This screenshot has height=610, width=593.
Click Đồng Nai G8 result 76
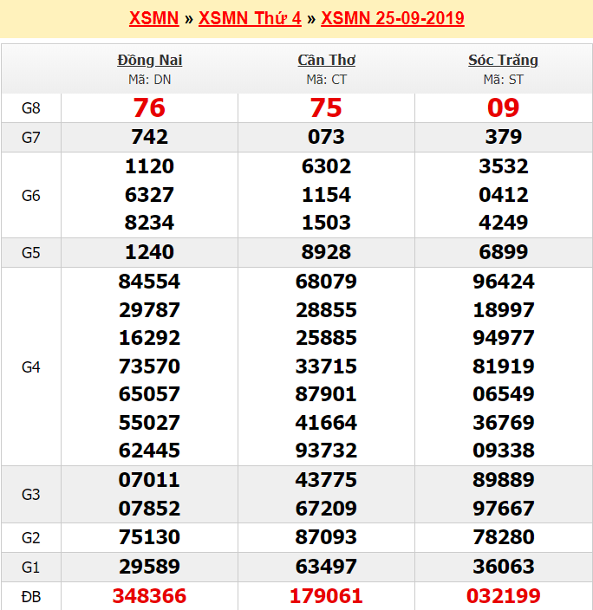coord(149,107)
